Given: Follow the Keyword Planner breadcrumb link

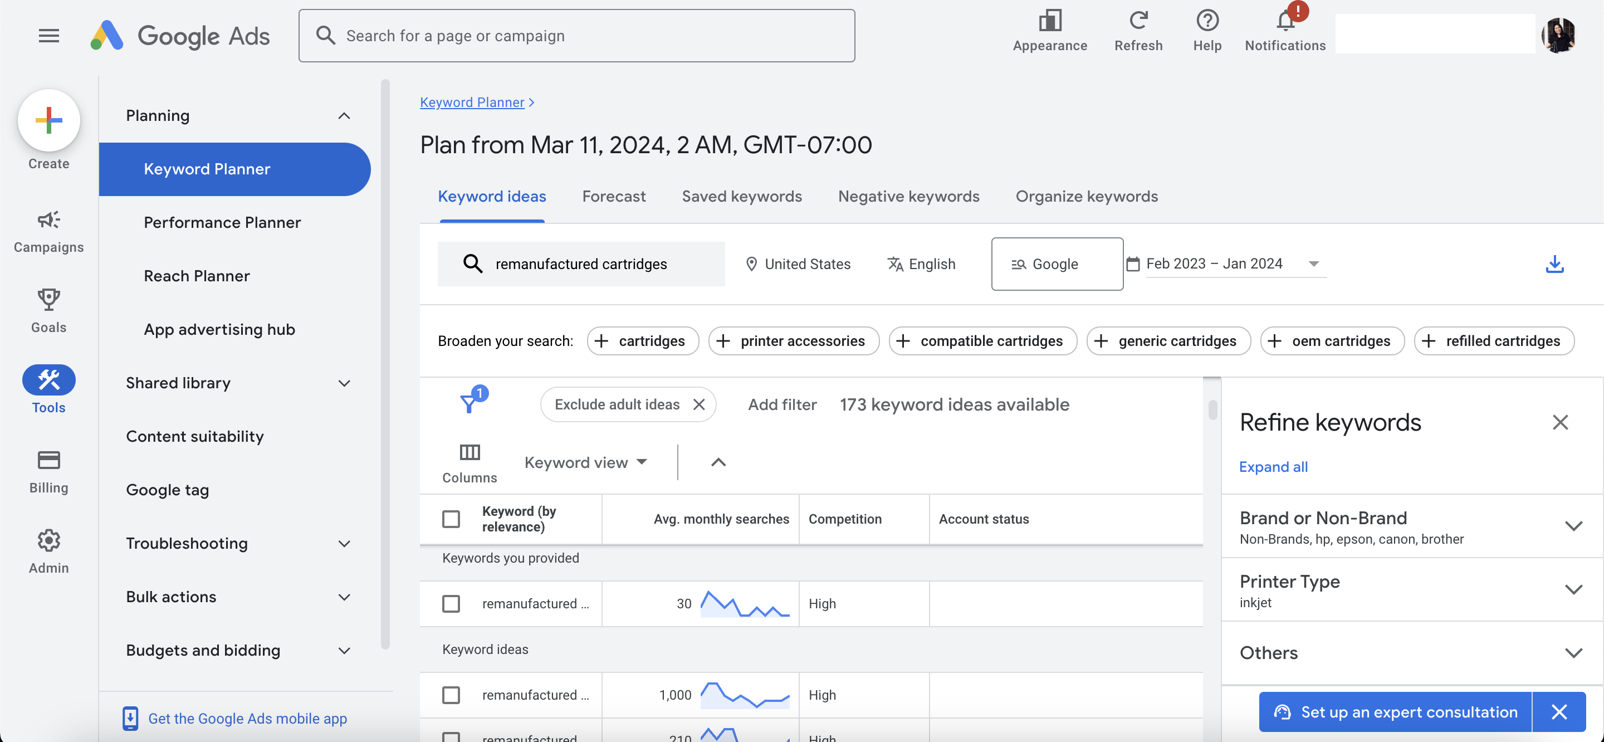Looking at the screenshot, I should pyautogui.click(x=472, y=102).
